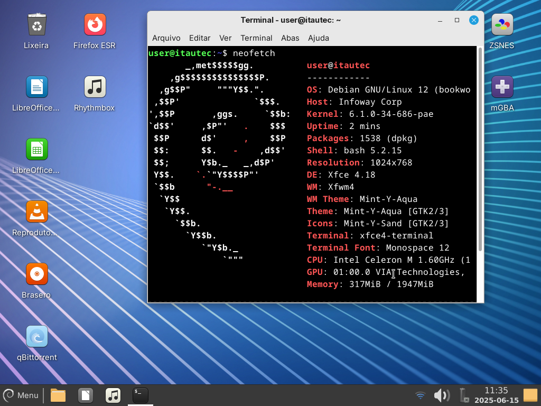Click the terminal vertical scrollbar

480,148
